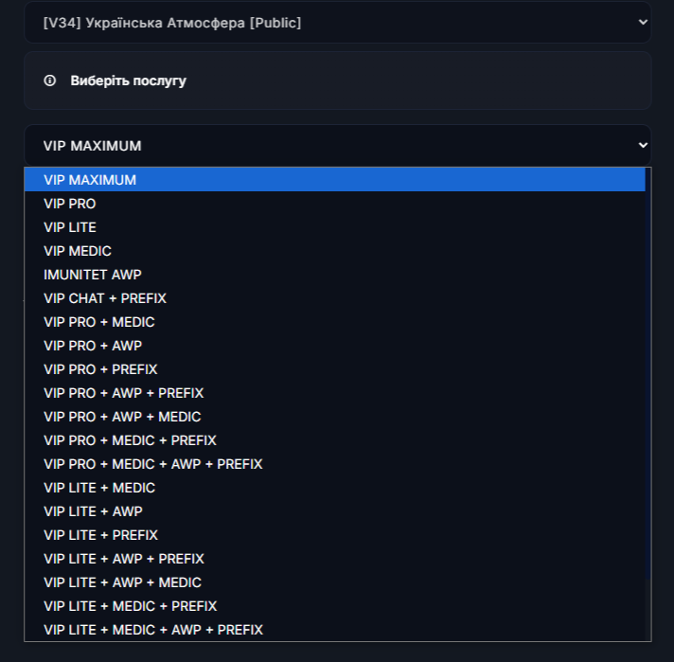Screen dimensions: 674x662
Task: Open the server dropdown Українська Атмосфера
Action: point(337,22)
